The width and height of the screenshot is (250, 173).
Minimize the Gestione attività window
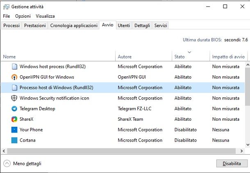[x=208, y=7]
